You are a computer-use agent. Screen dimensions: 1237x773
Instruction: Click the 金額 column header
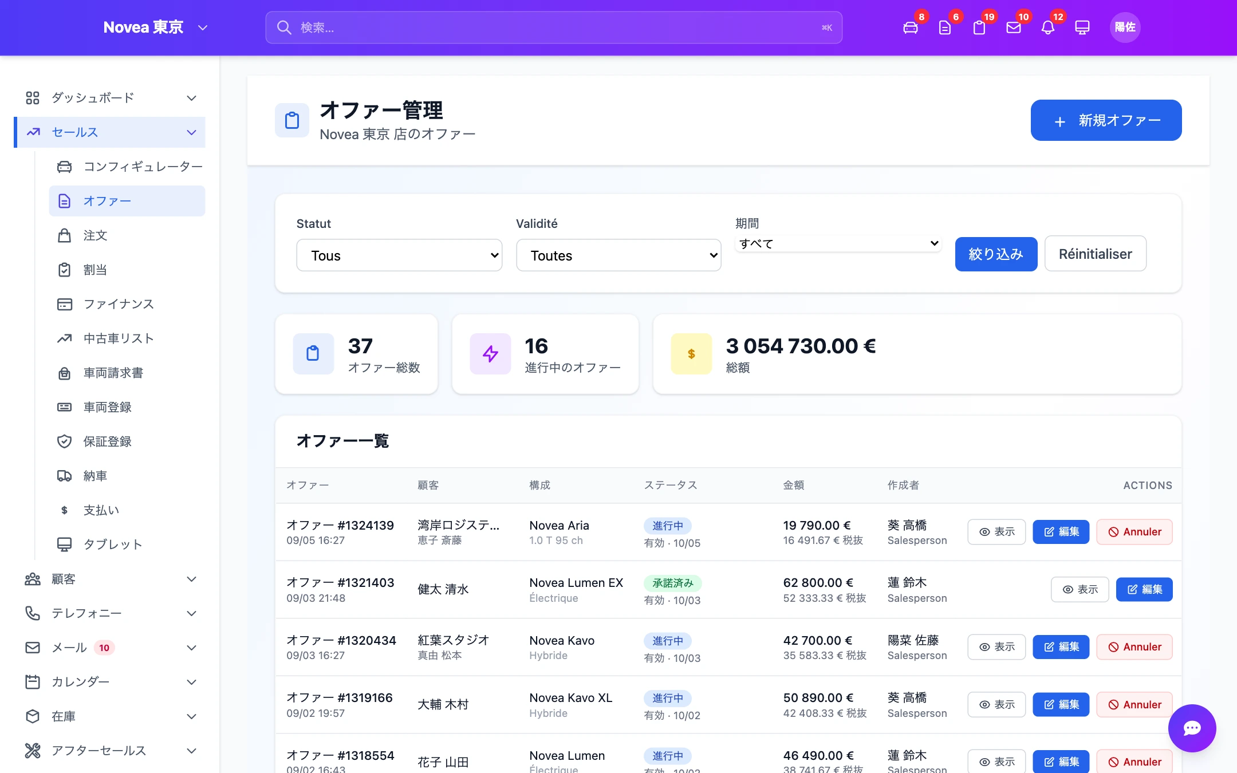pos(793,485)
